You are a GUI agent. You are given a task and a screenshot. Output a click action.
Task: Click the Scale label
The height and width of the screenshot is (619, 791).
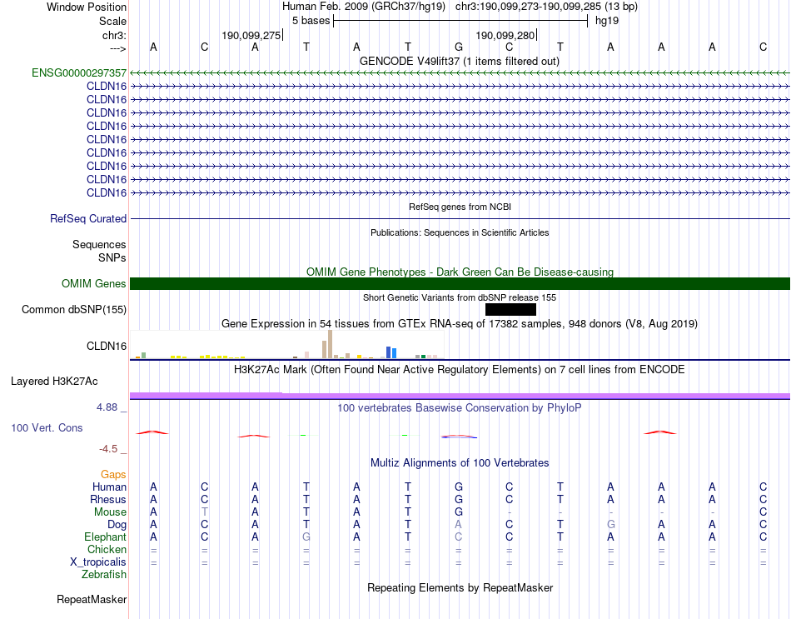click(112, 21)
